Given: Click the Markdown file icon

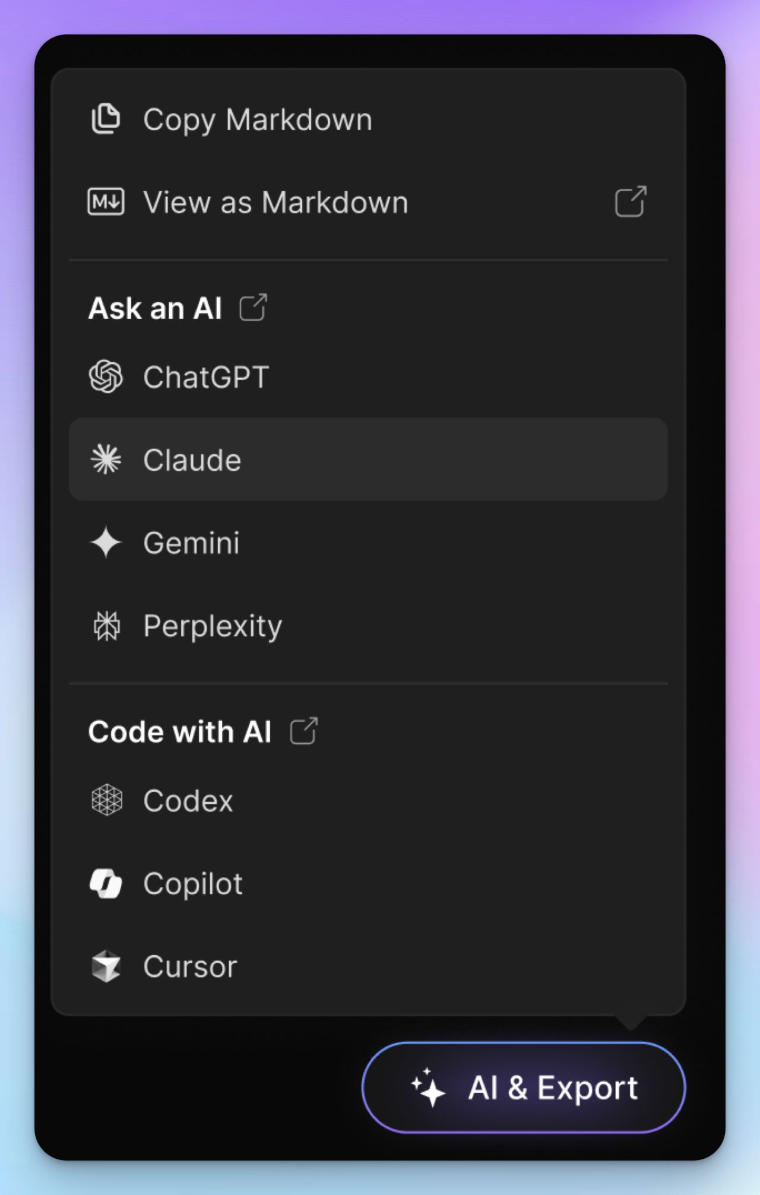Looking at the screenshot, I should point(106,202).
